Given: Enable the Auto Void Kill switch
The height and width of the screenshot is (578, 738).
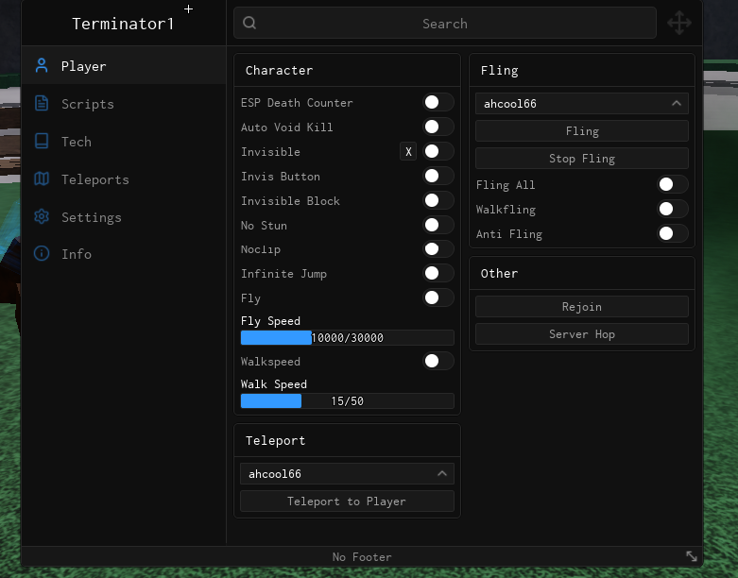Looking at the screenshot, I should pyautogui.click(x=438, y=127).
